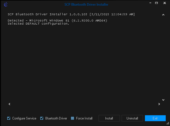Click the Install button
170x126 pixels.
(x=109, y=118)
